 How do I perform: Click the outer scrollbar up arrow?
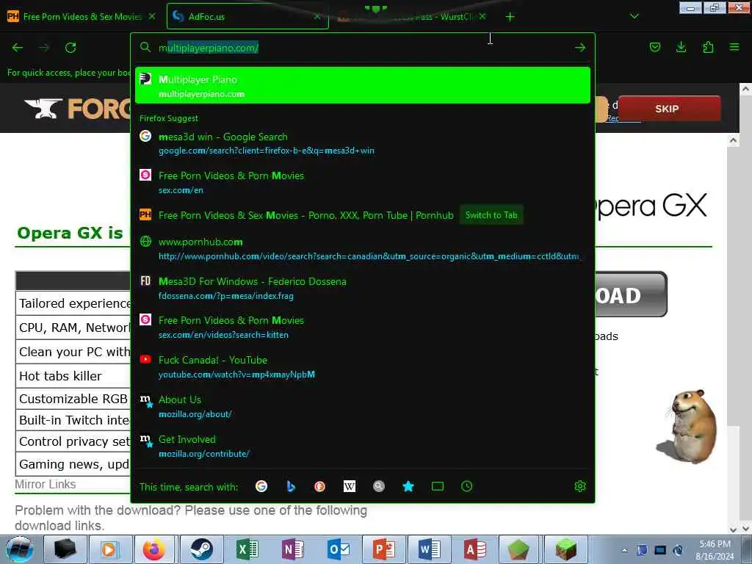click(745, 89)
